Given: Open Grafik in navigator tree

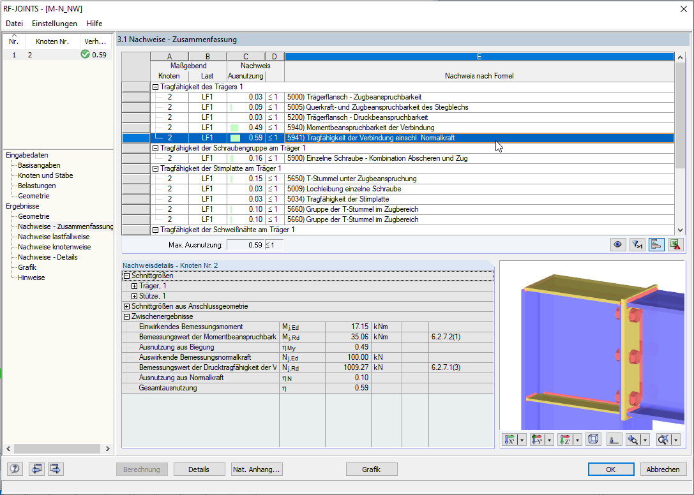Looking at the screenshot, I should tap(27, 267).
